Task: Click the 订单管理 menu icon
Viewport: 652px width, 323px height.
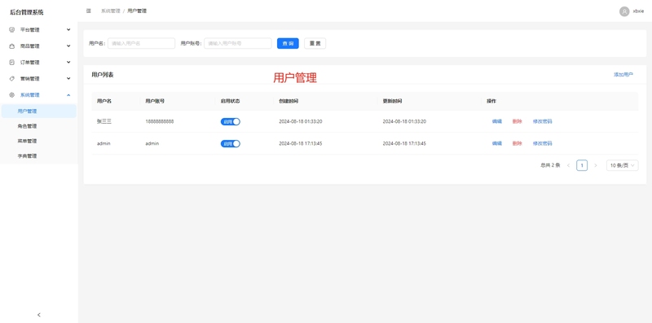Action: point(11,63)
